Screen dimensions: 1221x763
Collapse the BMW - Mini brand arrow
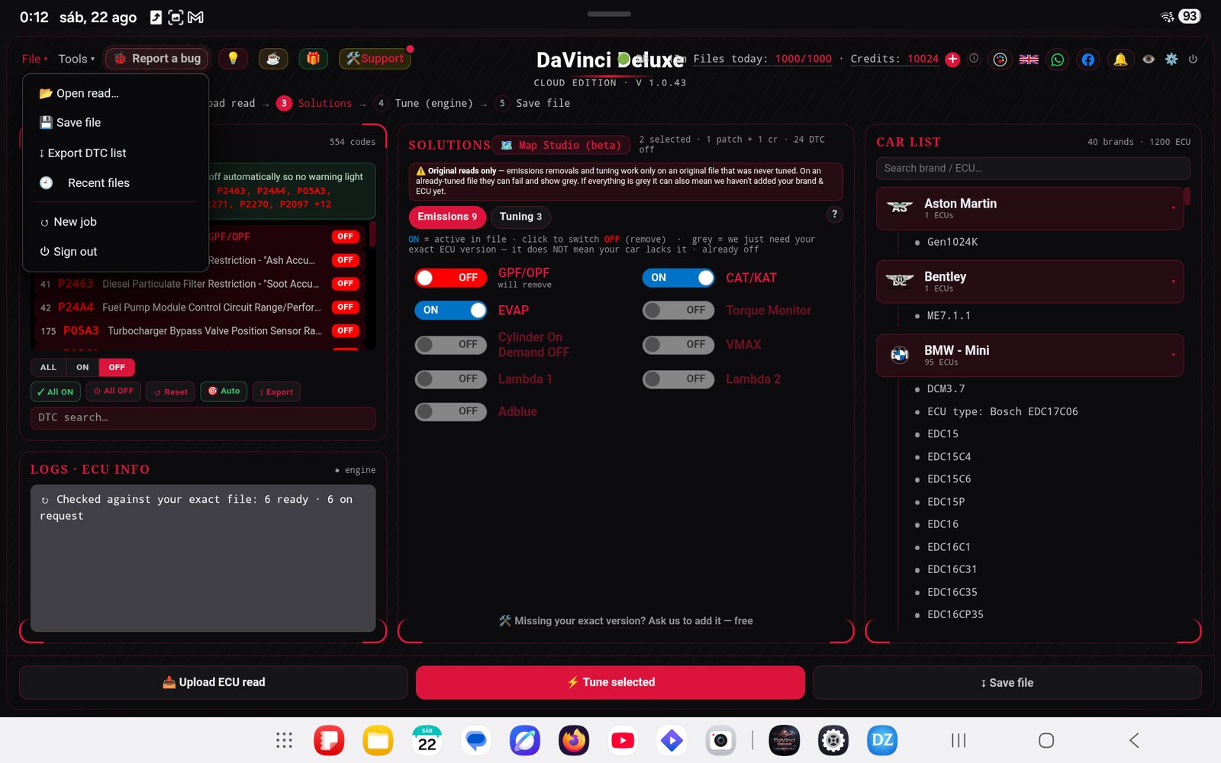(1173, 355)
